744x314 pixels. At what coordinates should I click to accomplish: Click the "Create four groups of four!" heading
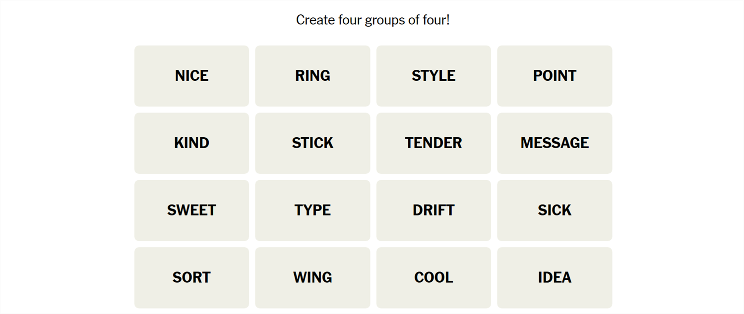click(372, 20)
